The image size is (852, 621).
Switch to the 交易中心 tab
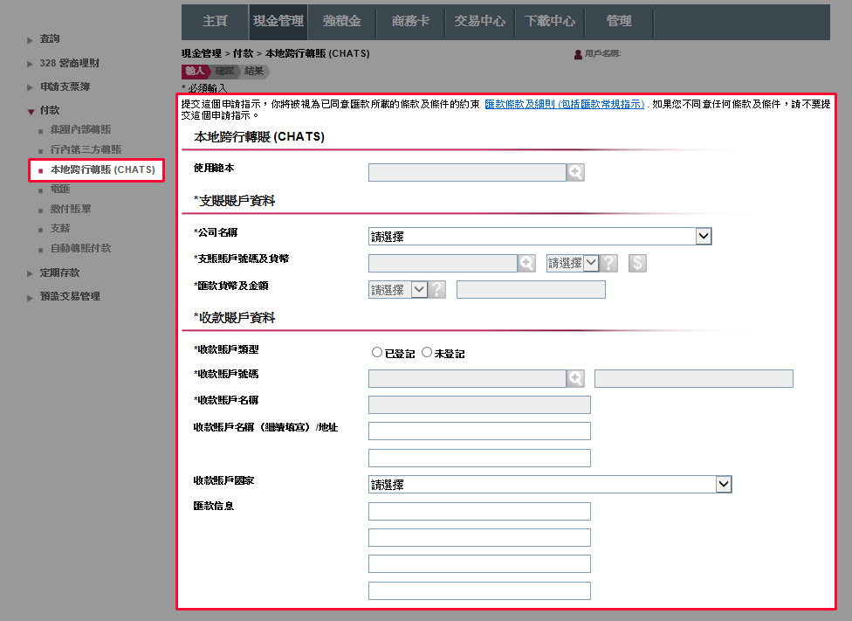coord(479,22)
